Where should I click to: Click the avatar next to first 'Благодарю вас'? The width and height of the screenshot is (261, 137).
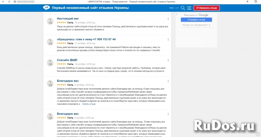pos(50,83)
